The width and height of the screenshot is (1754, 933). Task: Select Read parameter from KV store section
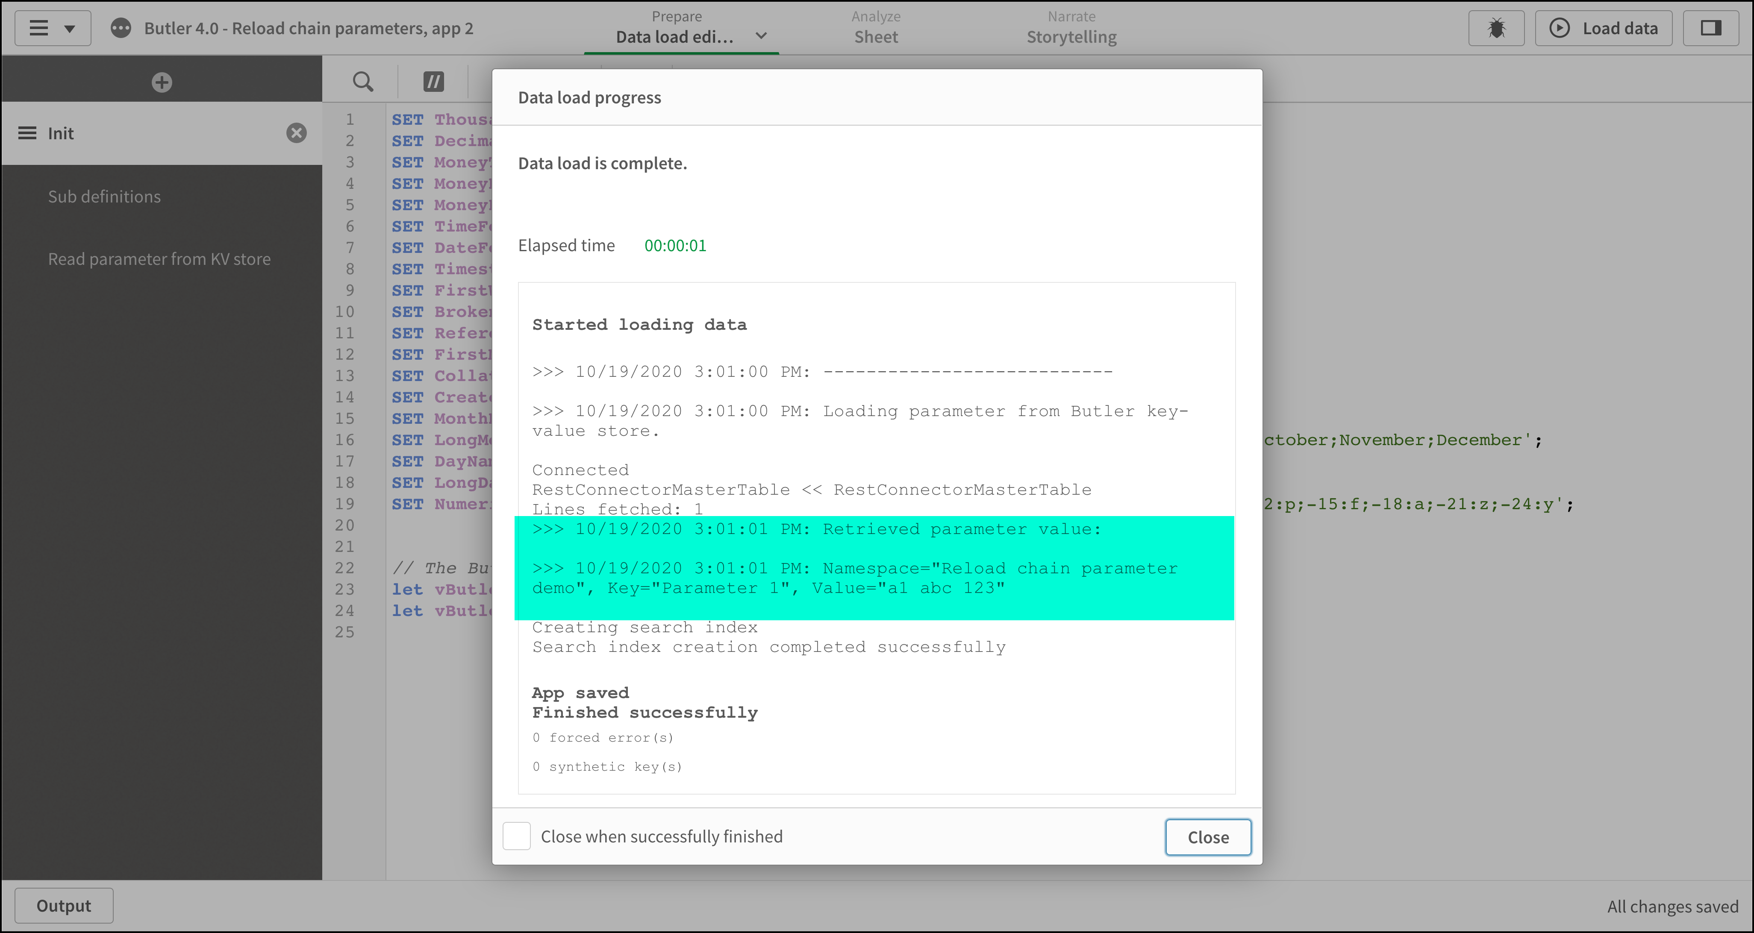pos(159,258)
